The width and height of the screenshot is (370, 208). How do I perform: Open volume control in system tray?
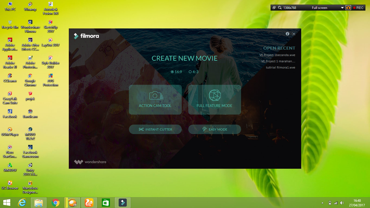tap(342, 203)
